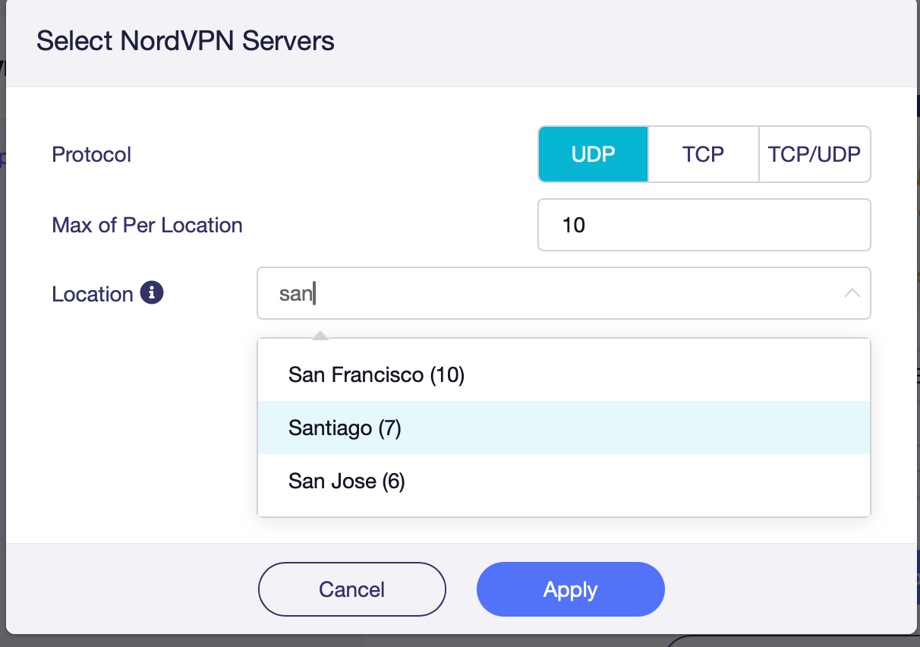Click the 'Select NordVPN Servers' title
The image size is (920, 647).
tap(185, 40)
